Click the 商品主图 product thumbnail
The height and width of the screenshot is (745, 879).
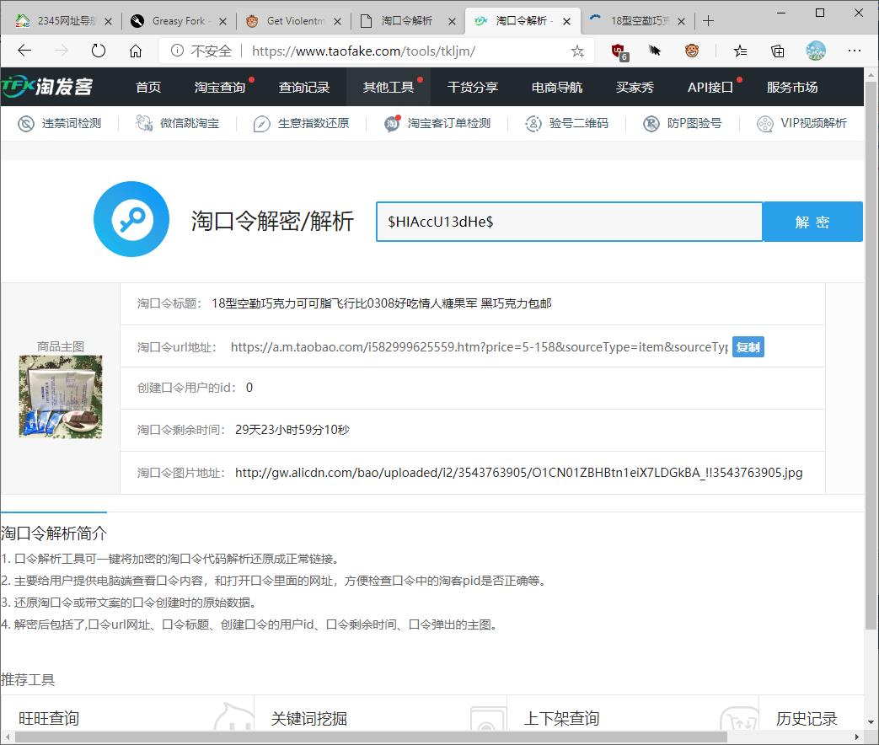(x=61, y=396)
